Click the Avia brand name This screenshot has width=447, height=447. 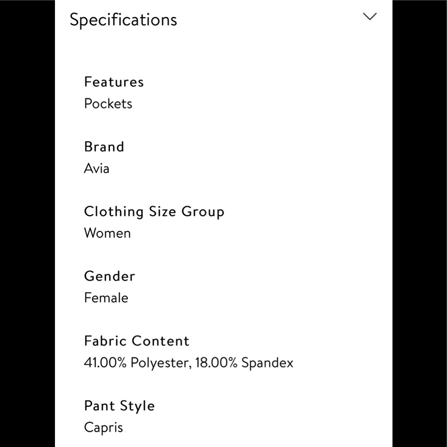[x=97, y=169]
